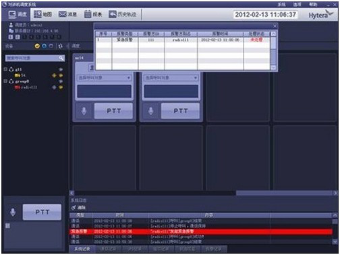Click the large PTT button at bottom left
Viewport: 340px width, 255px height.
coord(42,212)
